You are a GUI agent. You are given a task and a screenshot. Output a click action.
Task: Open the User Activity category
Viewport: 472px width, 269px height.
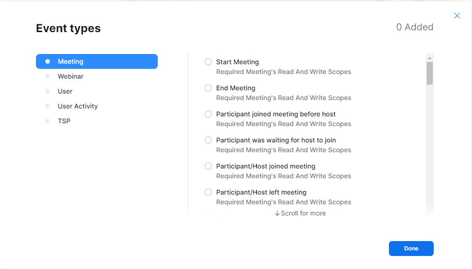click(77, 106)
